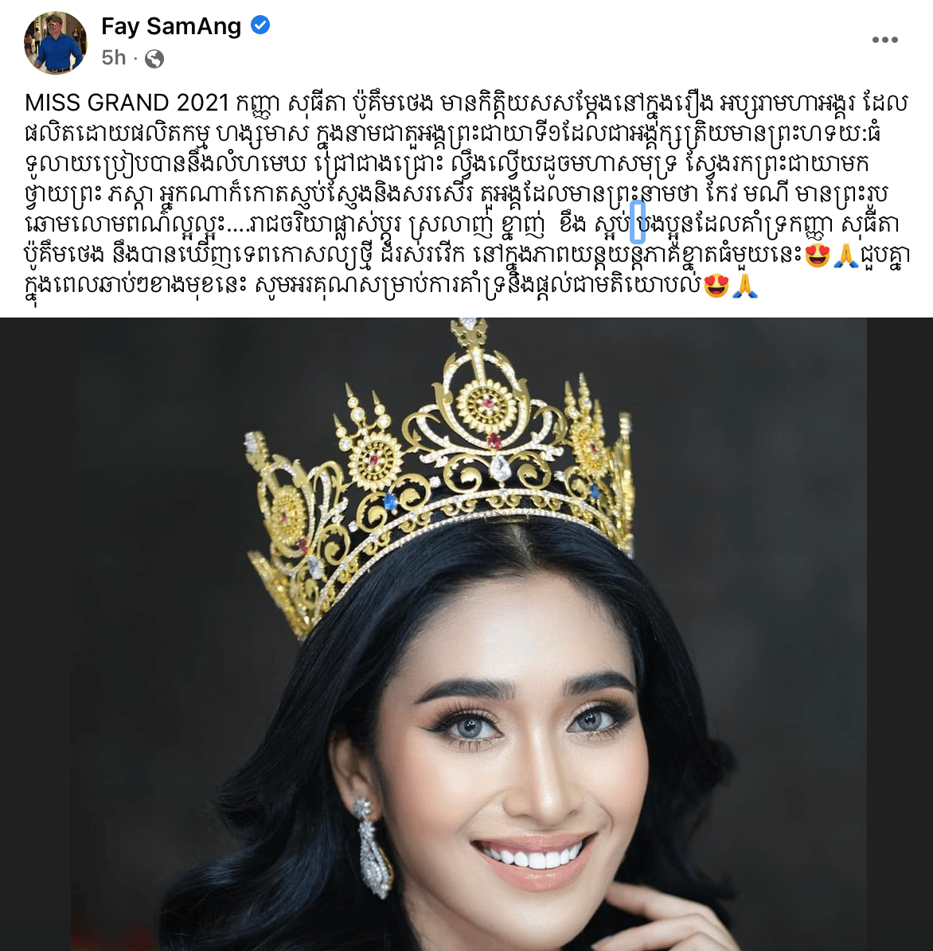Click the blue highlighted box within the post text
Viewport: 933px width, 951px height.
tap(638, 223)
